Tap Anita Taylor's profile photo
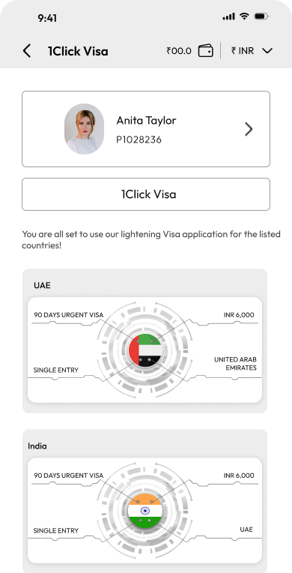This screenshot has width=292, height=573. [x=85, y=129]
